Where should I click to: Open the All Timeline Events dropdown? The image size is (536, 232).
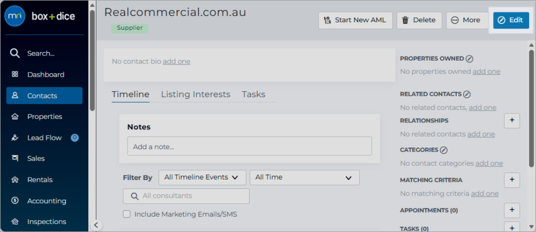tap(202, 177)
